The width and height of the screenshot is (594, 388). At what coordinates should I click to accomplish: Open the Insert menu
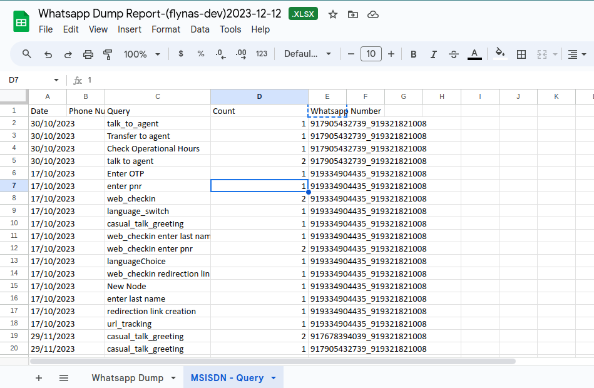coord(130,29)
